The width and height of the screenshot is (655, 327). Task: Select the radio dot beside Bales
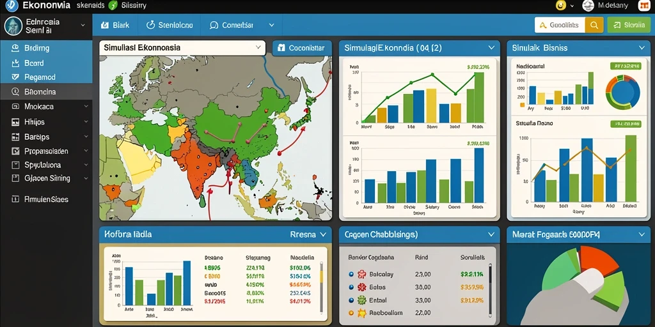(351, 287)
